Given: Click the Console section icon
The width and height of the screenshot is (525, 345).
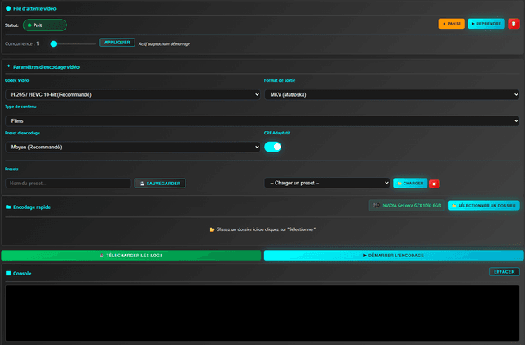Looking at the screenshot, I should pyautogui.click(x=8, y=274).
